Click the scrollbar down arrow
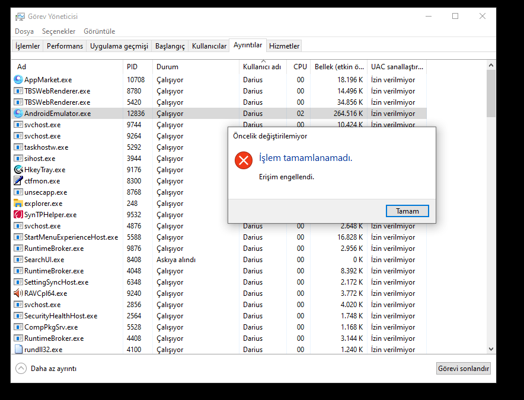 (x=491, y=349)
